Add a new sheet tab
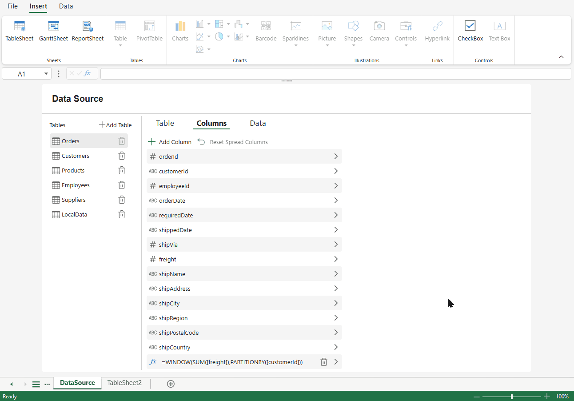The height and width of the screenshot is (401, 574). pos(171,384)
